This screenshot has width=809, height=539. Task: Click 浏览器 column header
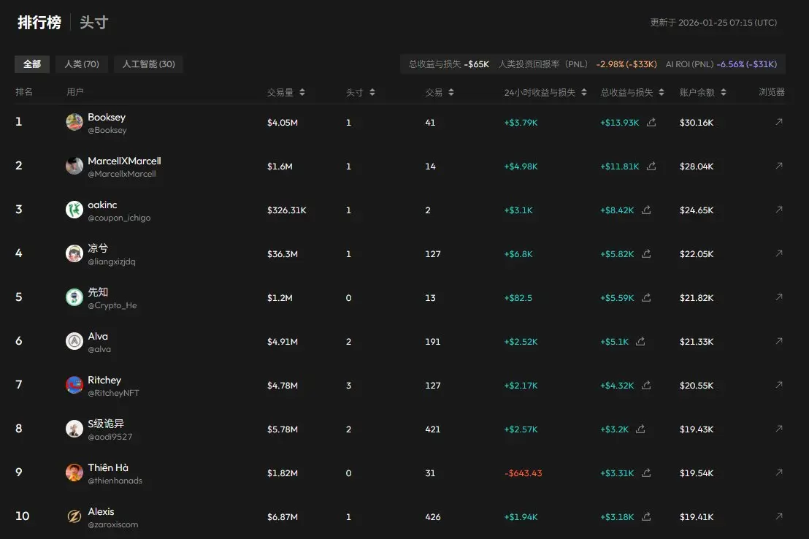click(x=771, y=92)
